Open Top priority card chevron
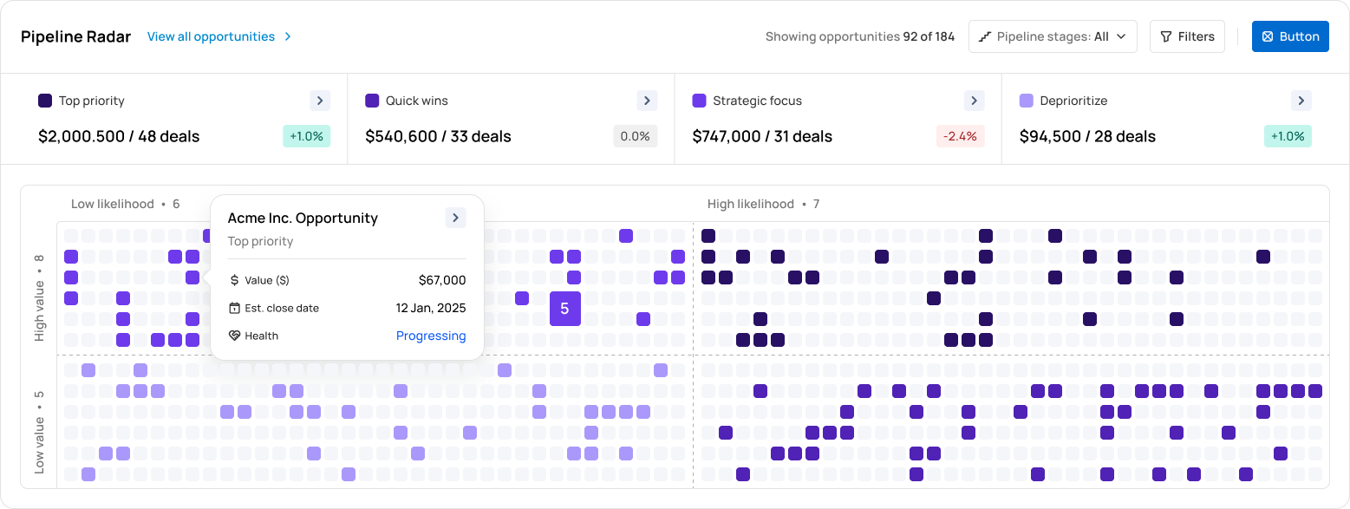 tap(320, 101)
